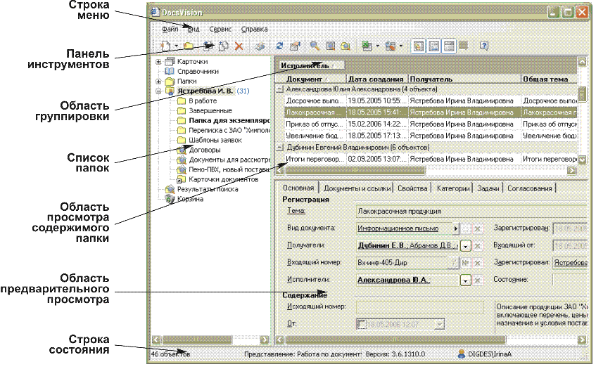Tick the checkbox in the От date field
This screenshot has height=369, width=596.
(x=362, y=324)
